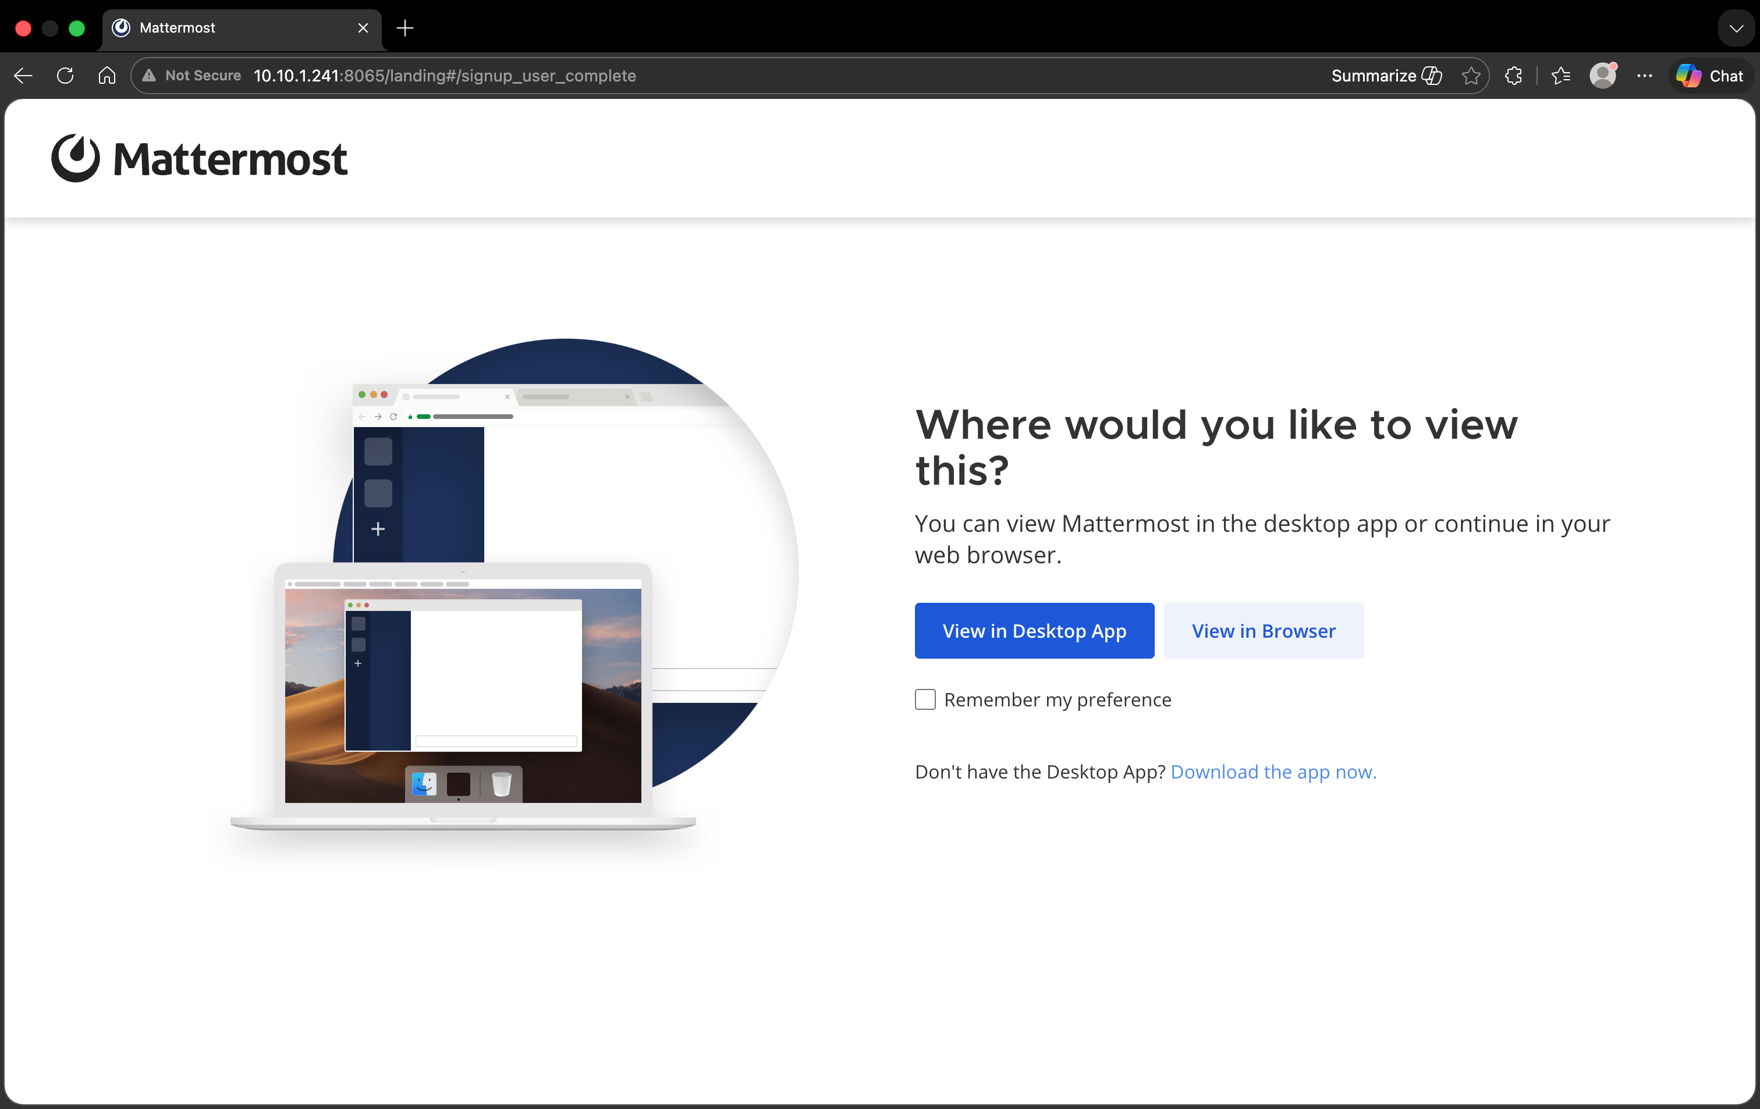Click the Mattermost logo in the header
Screen dimensions: 1760x1109
click(x=200, y=158)
